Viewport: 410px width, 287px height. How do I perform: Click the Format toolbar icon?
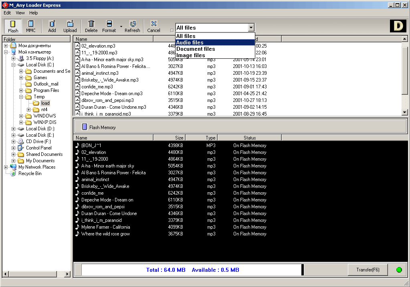click(109, 26)
